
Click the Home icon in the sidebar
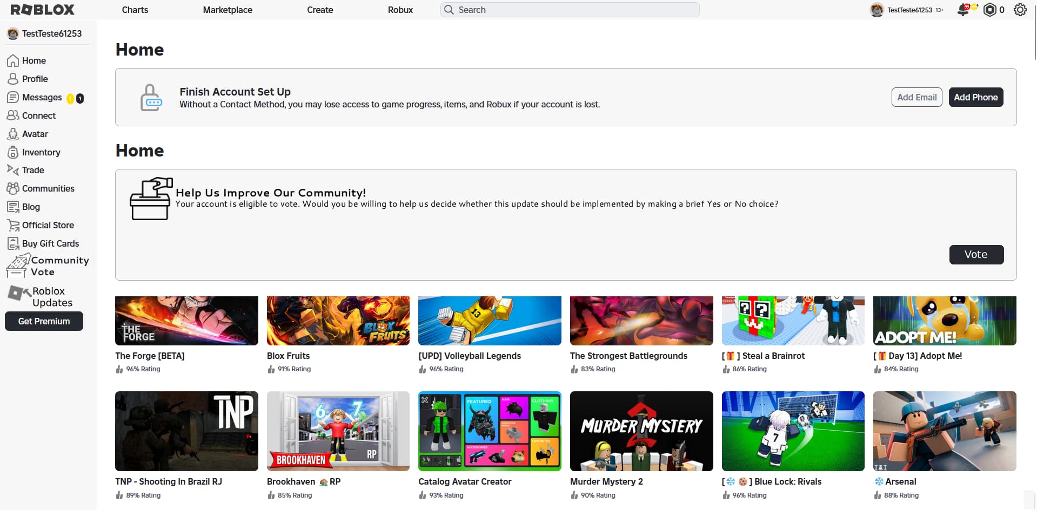tap(13, 60)
